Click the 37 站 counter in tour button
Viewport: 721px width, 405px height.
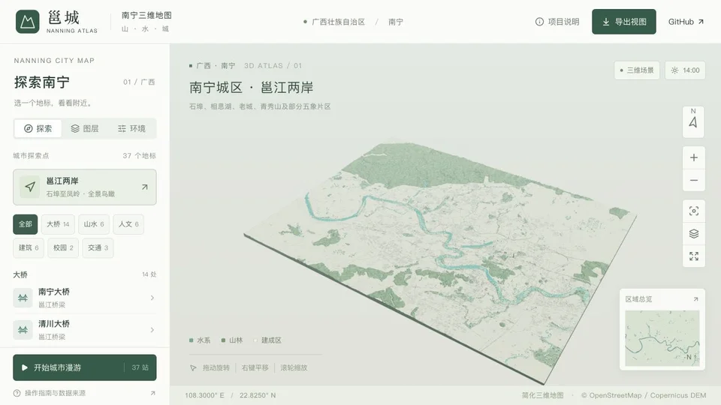140,367
